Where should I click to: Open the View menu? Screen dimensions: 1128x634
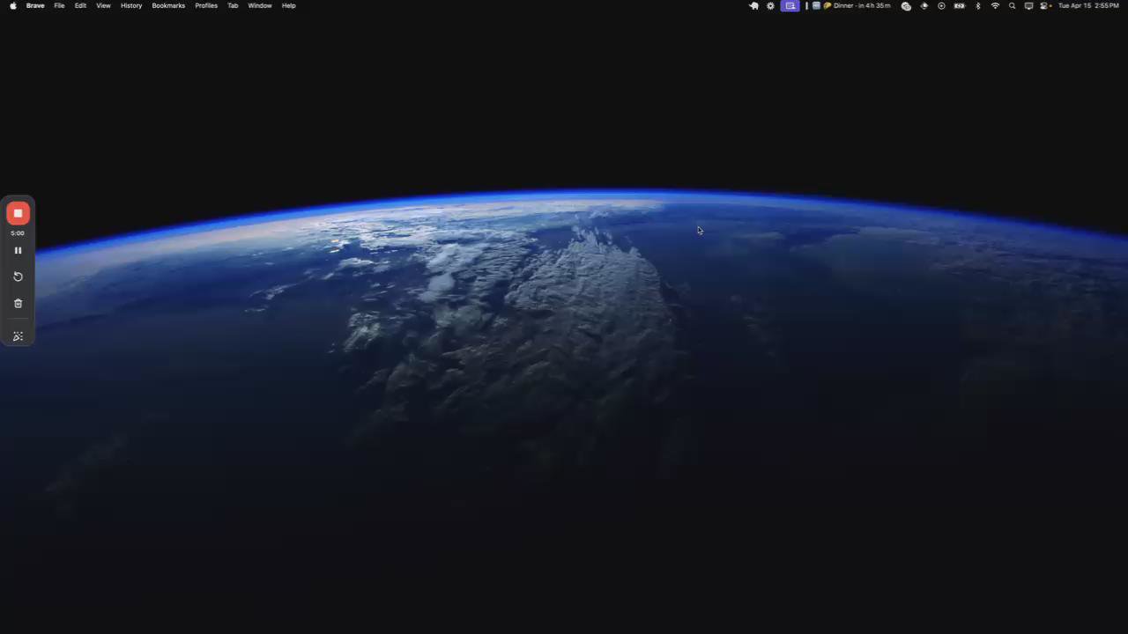click(x=103, y=5)
